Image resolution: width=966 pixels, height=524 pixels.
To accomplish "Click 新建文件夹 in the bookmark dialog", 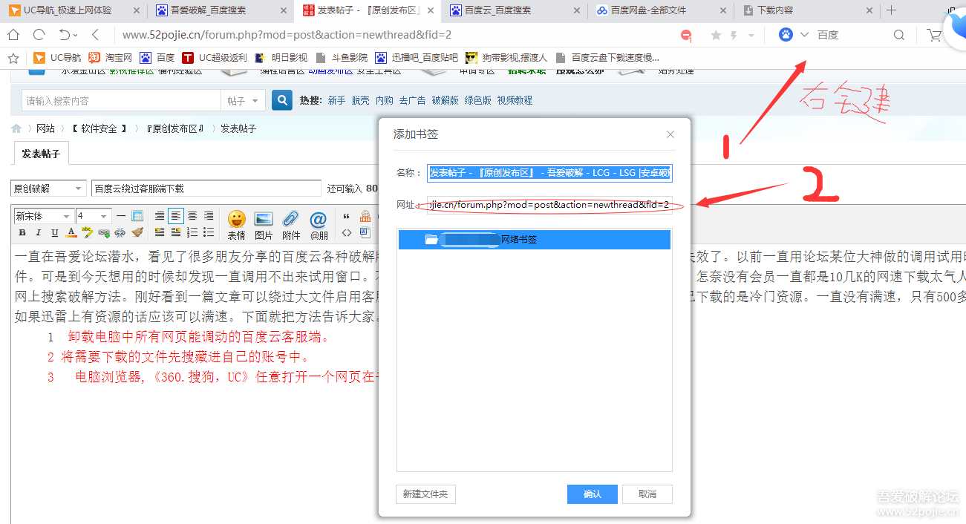I will click(x=425, y=494).
